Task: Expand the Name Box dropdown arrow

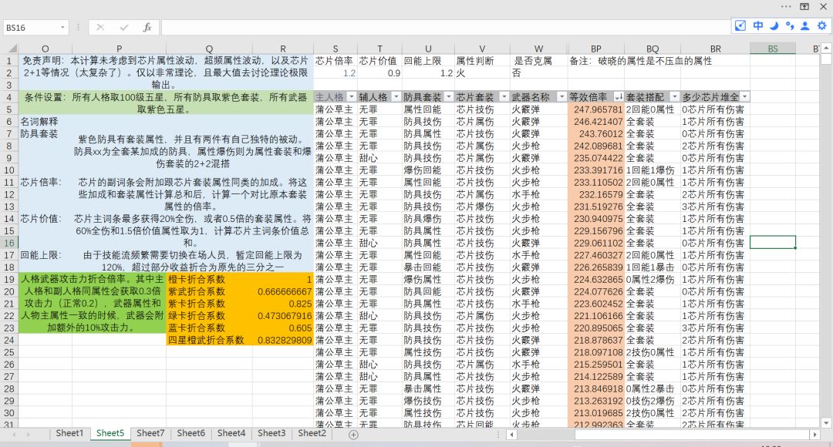Action: 62,28
